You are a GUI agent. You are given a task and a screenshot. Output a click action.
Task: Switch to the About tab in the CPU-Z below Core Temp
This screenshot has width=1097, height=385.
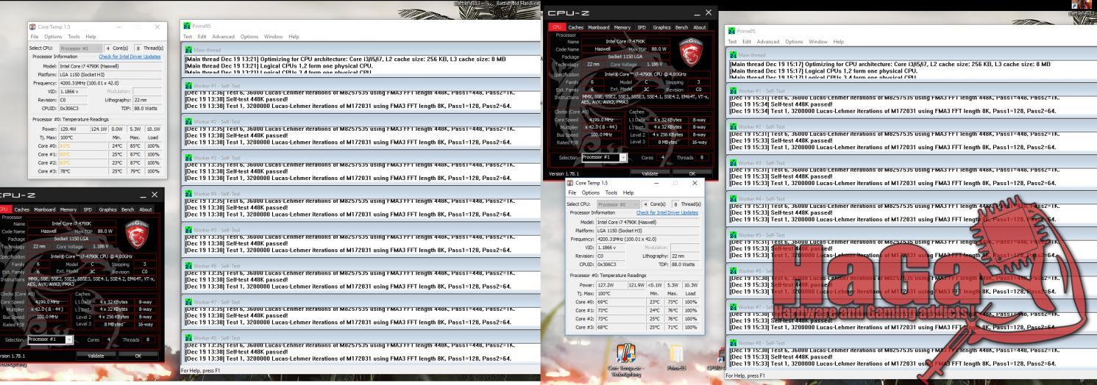point(146,209)
